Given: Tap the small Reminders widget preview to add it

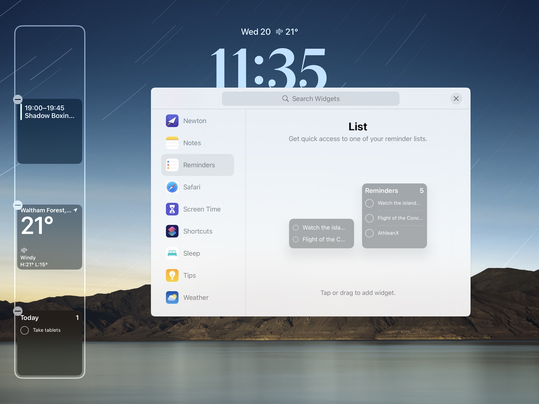Looking at the screenshot, I should coord(321,234).
